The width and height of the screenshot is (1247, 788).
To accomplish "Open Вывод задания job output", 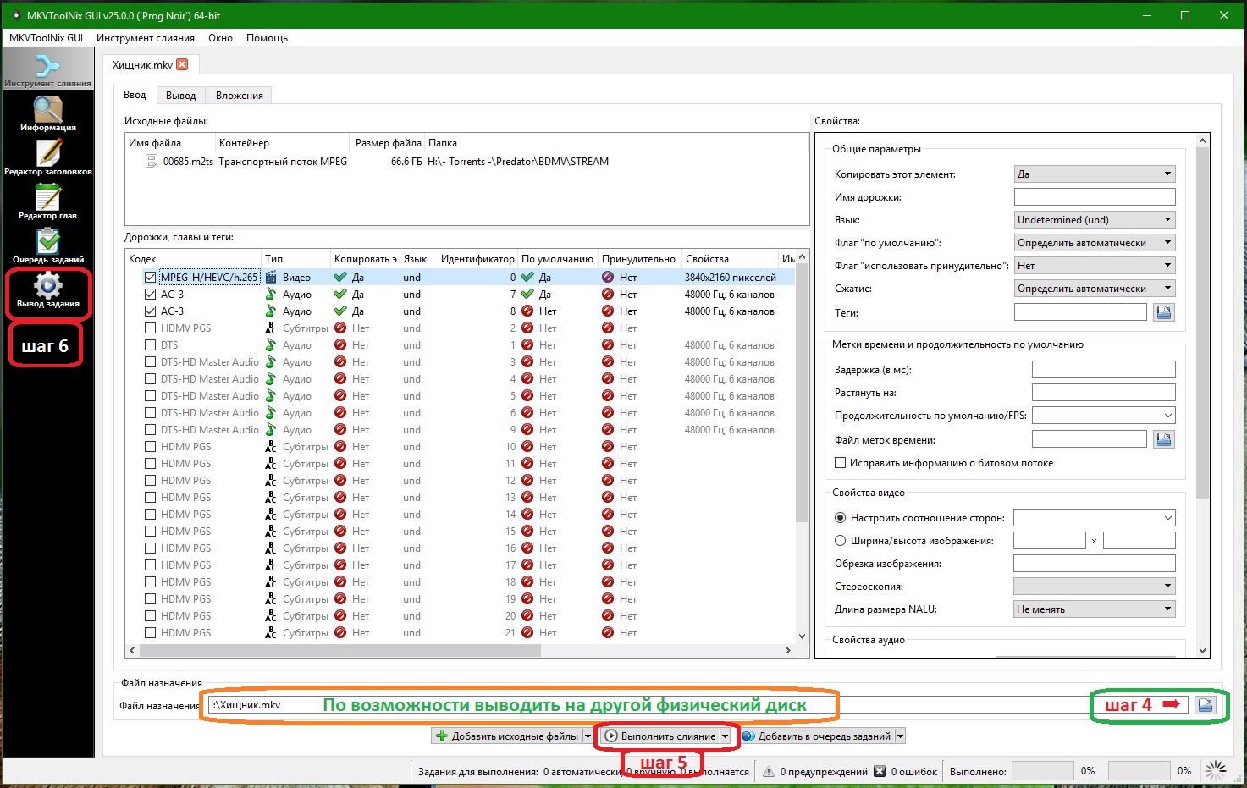I will [48, 291].
